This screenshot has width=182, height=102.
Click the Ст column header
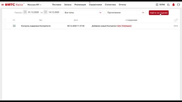click(x=14, y=20)
